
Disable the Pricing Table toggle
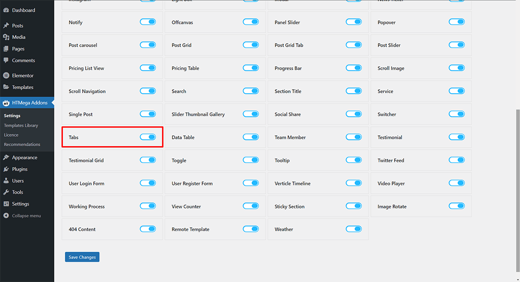click(251, 68)
